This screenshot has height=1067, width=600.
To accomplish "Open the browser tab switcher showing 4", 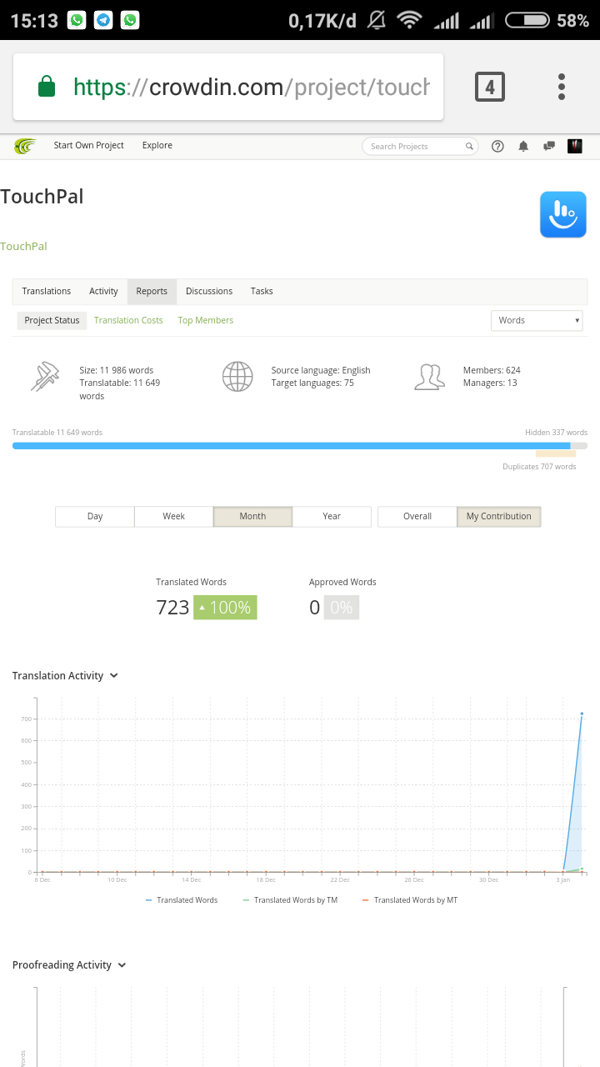I will click(x=490, y=87).
